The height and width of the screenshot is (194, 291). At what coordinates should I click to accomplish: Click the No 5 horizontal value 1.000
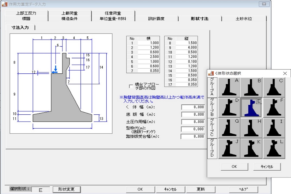pyautogui.click(x=148, y=61)
